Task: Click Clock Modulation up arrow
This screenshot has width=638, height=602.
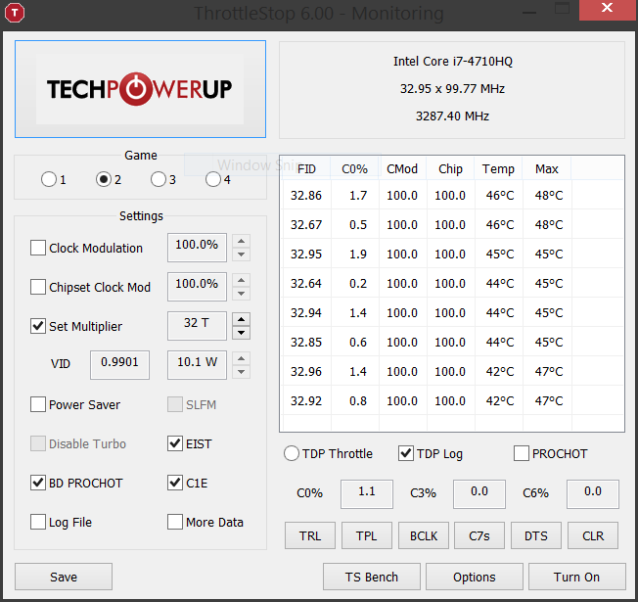Action: tap(242, 241)
